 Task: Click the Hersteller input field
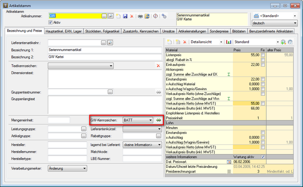[68, 145]
